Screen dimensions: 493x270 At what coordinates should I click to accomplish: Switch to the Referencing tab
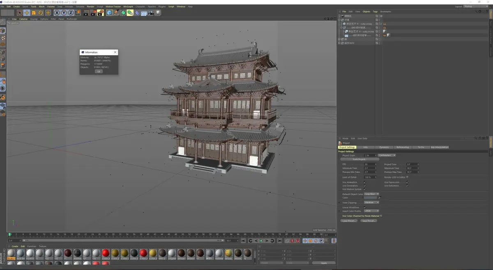click(x=403, y=147)
